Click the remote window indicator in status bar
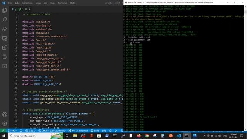This screenshot has height=139, width=247. (3, 131)
